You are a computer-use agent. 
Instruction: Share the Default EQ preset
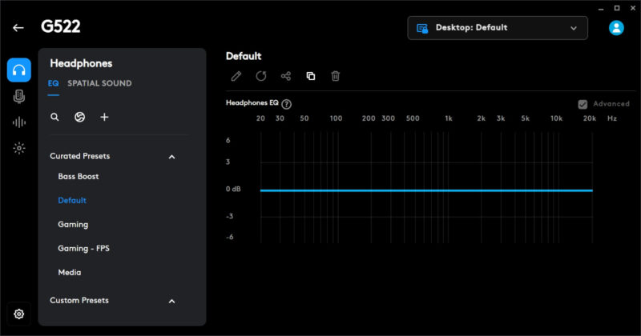(x=286, y=76)
